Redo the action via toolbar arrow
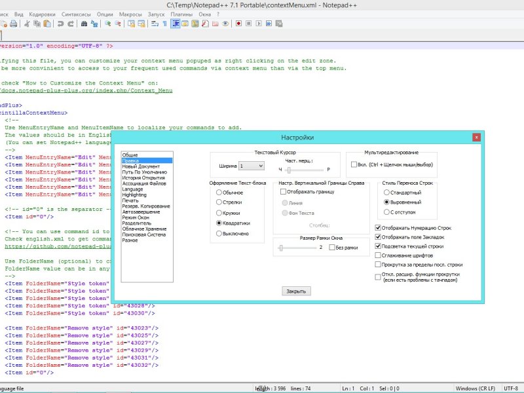Image resolution: width=524 pixels, height=393 pixels. tap(71, 24)
